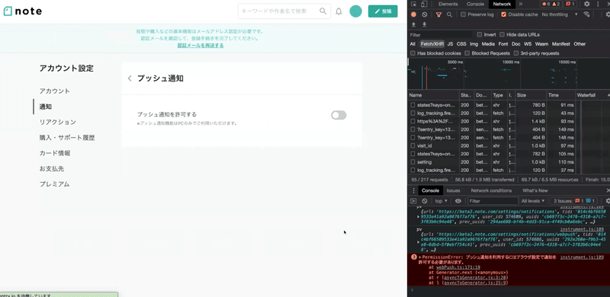The height and width of the screenshot is (297, 610).
Task: Open the Elements tab
Action: click(x=448, y=4)
